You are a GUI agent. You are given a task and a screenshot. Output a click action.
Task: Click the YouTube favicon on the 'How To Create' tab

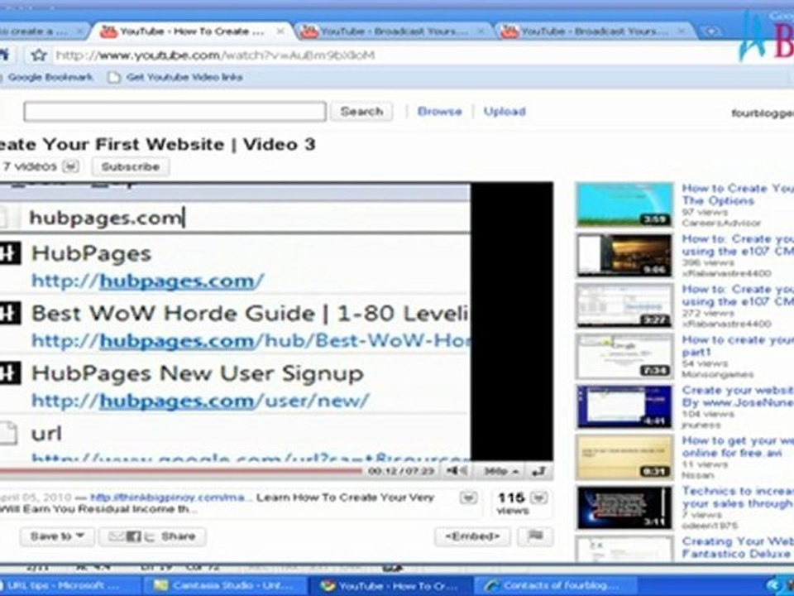coord(108,32)
